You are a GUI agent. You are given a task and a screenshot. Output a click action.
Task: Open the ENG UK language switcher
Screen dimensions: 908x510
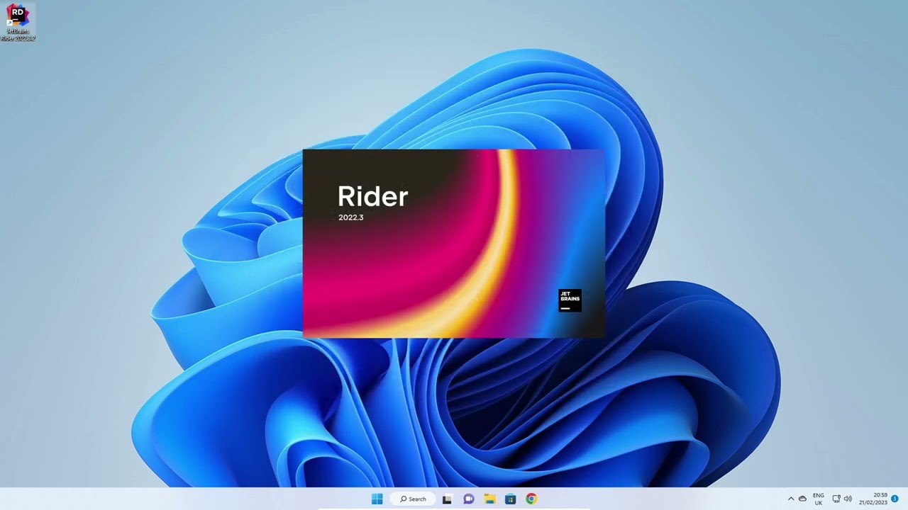(819, 499)
